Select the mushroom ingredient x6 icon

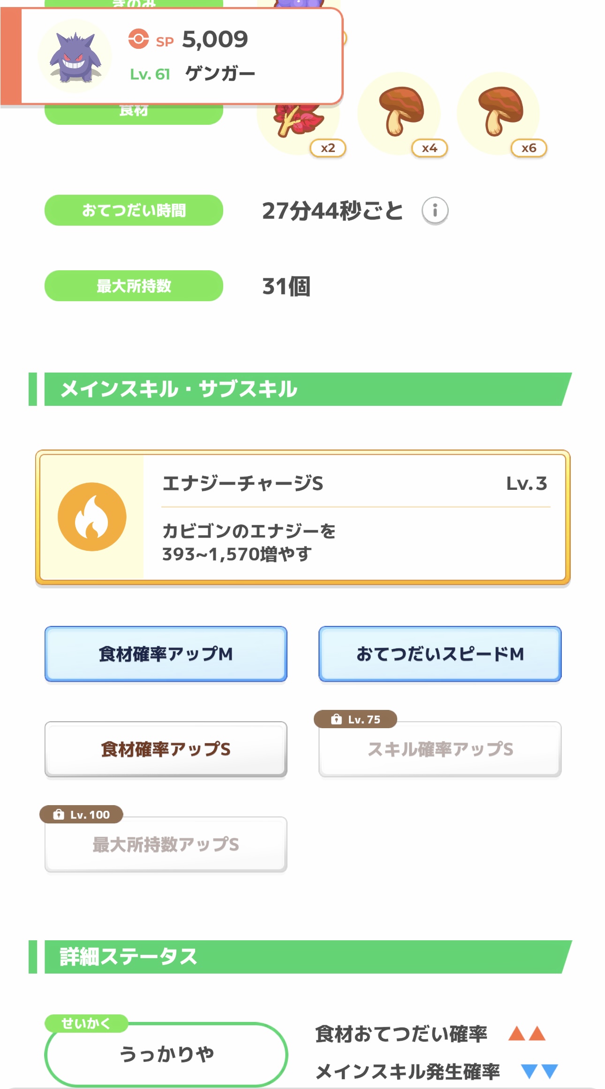click(x=499, y=113)
